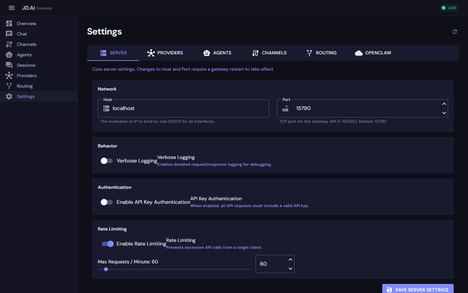Viewport: 468px width, 293px height.
Task: Open the Overview dashboard icon
Action: [x=9, y=23]
